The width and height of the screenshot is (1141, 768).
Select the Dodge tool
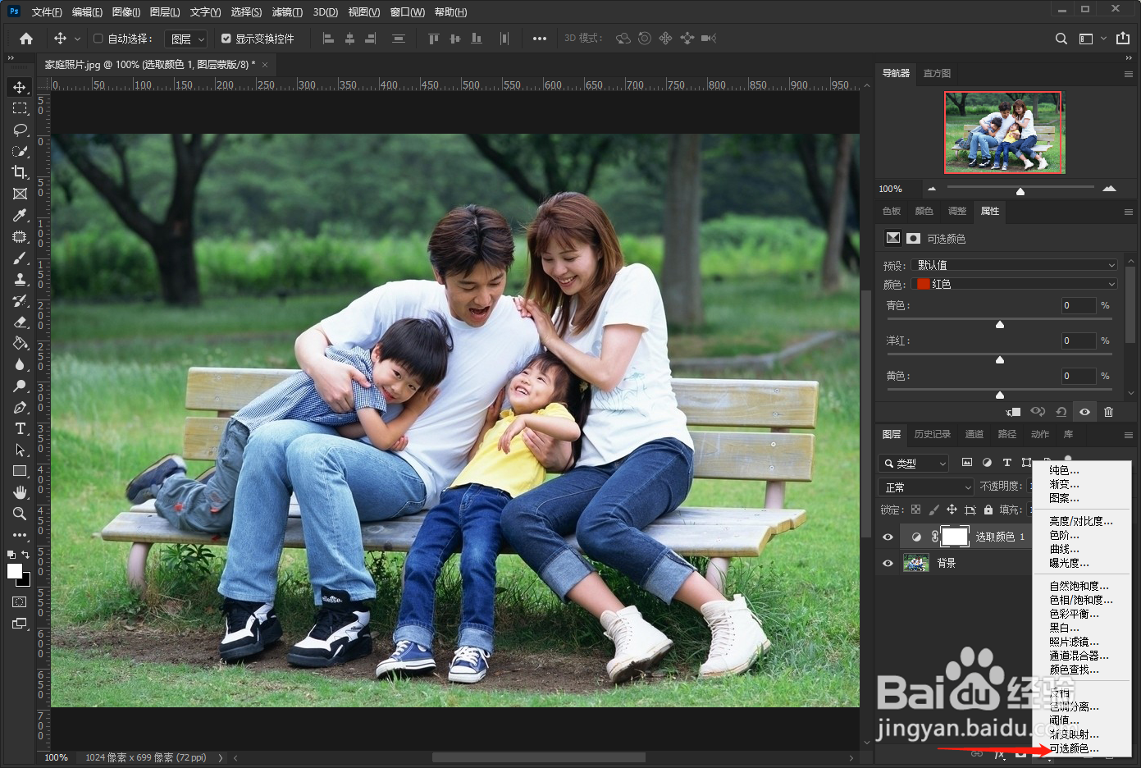click(x=20, y=386)
